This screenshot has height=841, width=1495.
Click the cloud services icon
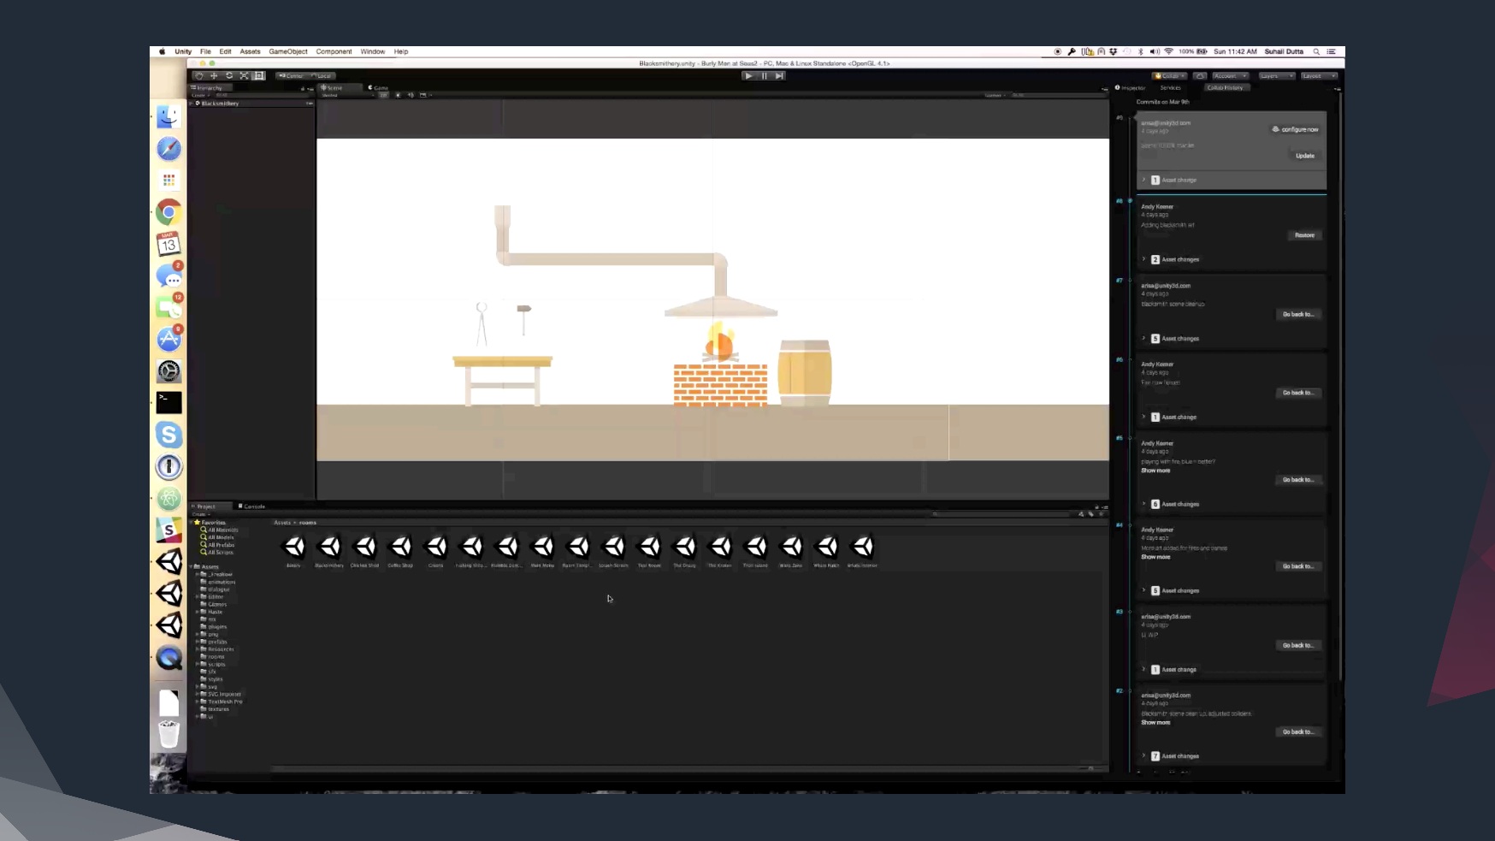pos(1200,76)
